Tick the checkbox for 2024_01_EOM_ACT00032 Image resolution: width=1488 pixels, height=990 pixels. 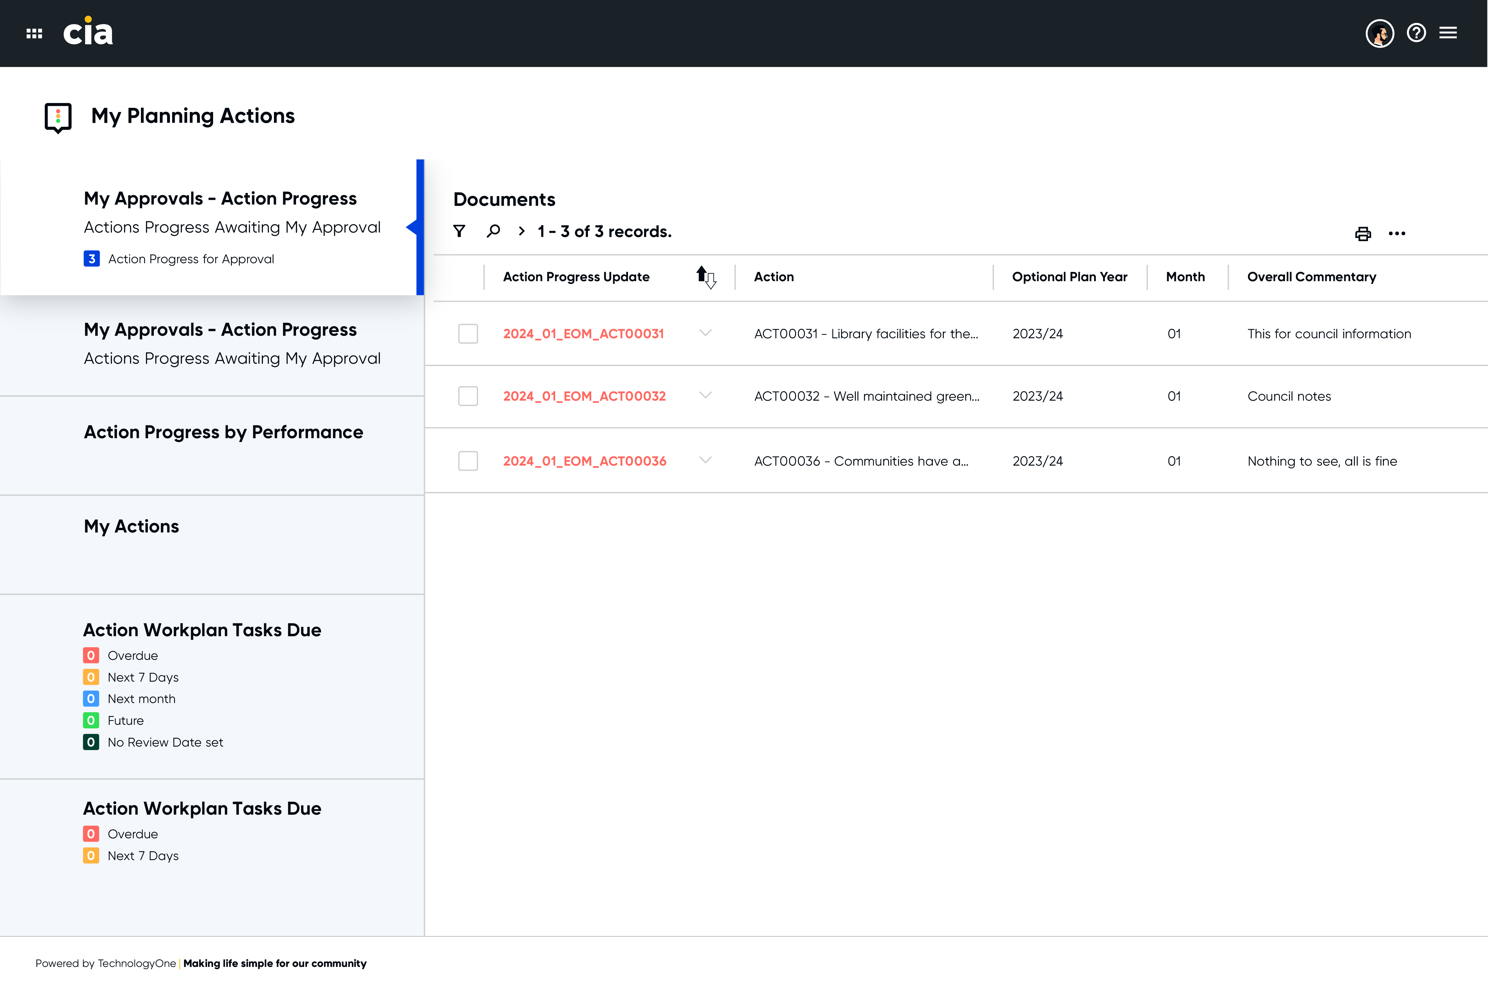pyautogui.click(x=468, y=396)
